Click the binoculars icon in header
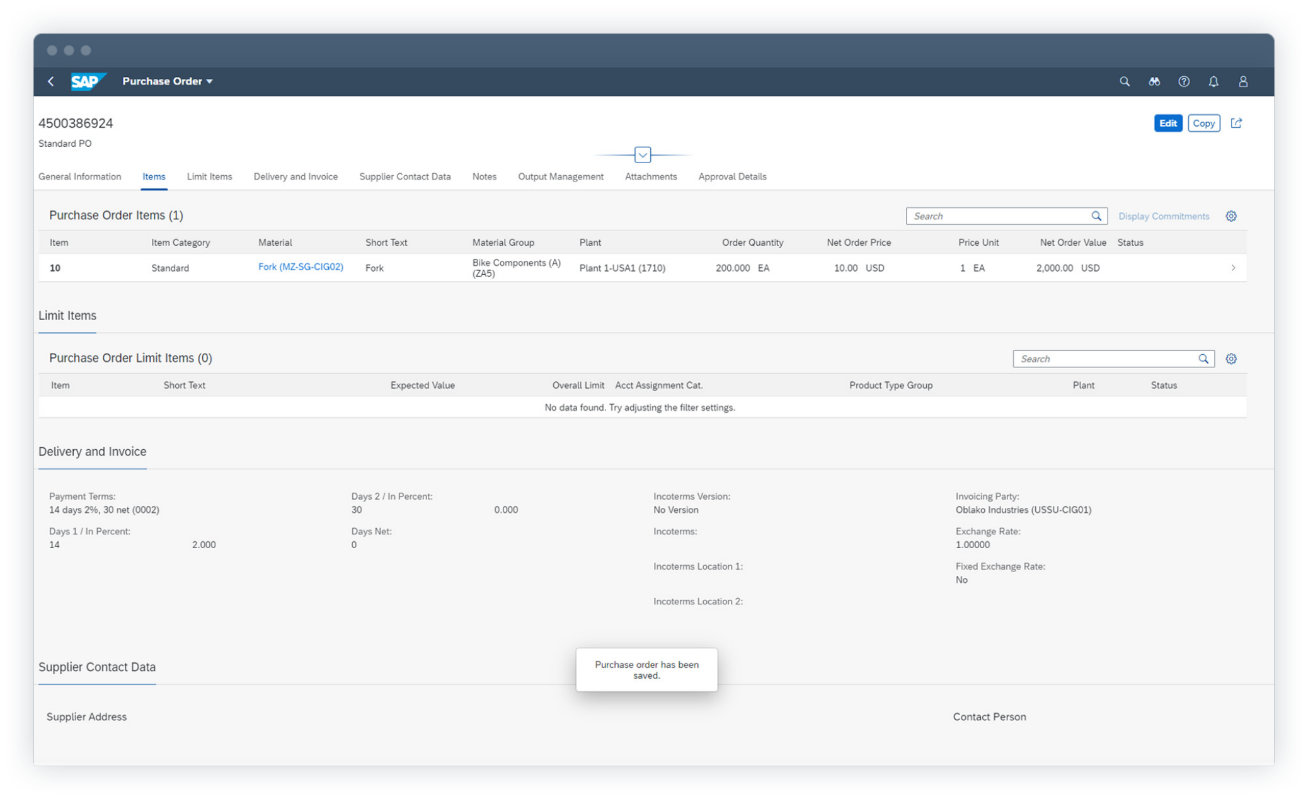 1154,81
